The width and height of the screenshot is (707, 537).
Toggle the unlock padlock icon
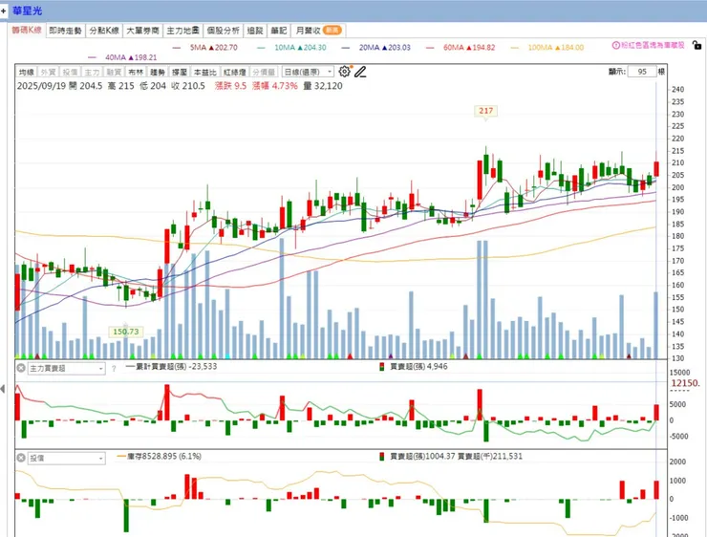696,45
